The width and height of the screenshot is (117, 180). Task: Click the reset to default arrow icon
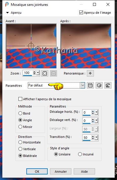click(x=108, y=85)
